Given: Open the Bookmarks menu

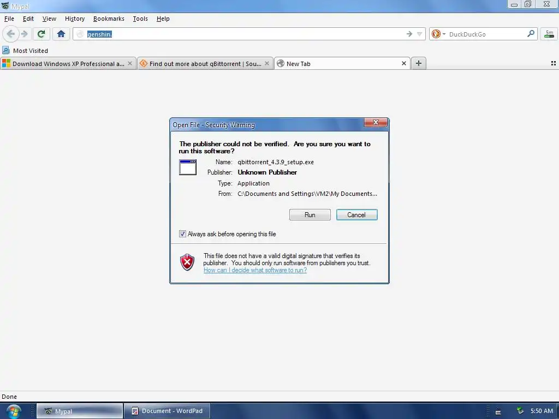Looking at the screenshot, I should [x=109, y=19].
